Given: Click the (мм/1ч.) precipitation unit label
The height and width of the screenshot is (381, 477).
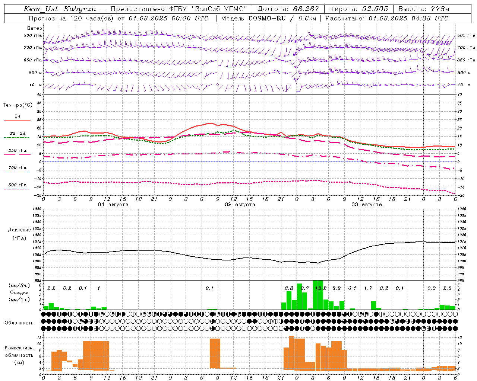Looking at the screenshot, I should [19, 300].
